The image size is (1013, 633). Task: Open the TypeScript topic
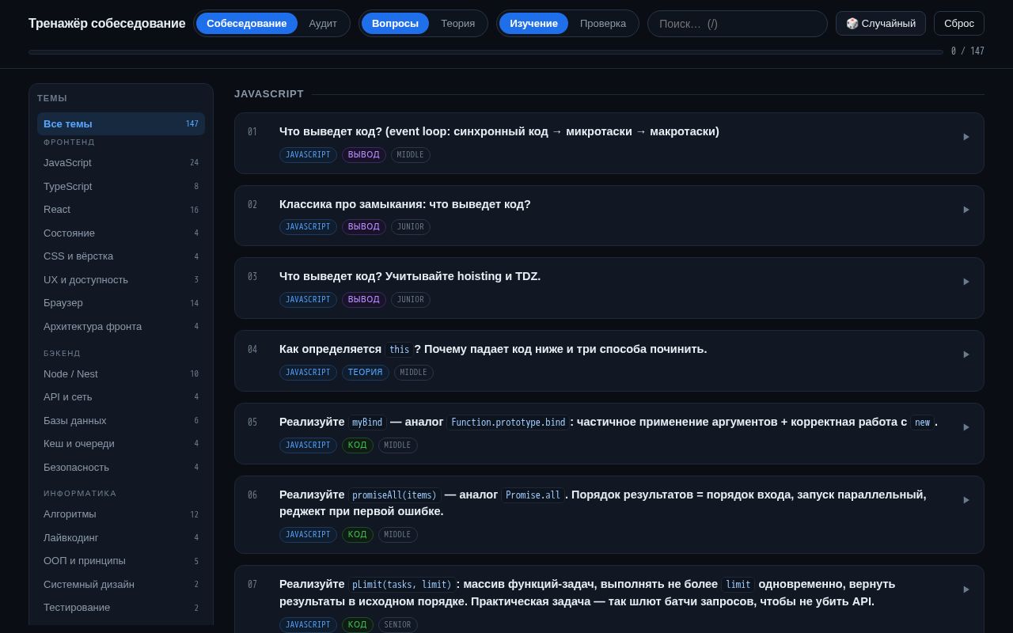[x=121, y=186]
